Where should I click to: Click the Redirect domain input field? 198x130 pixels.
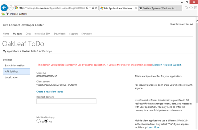[x=66, y=101]
